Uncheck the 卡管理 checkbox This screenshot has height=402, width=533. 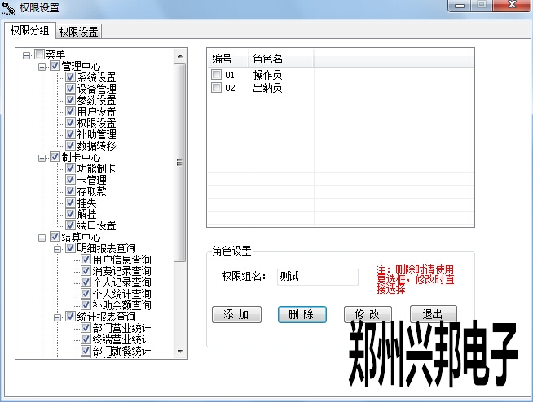[70, 180]
